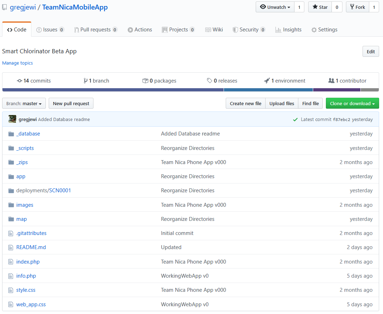Click the green commit status checkmark
Image resolution: width=383 pixels, height=314 pixels.
point(295,120)
